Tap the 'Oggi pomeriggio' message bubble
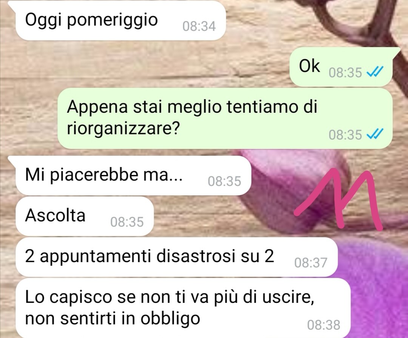The image size is (408, 338). (x=121, y=20)
